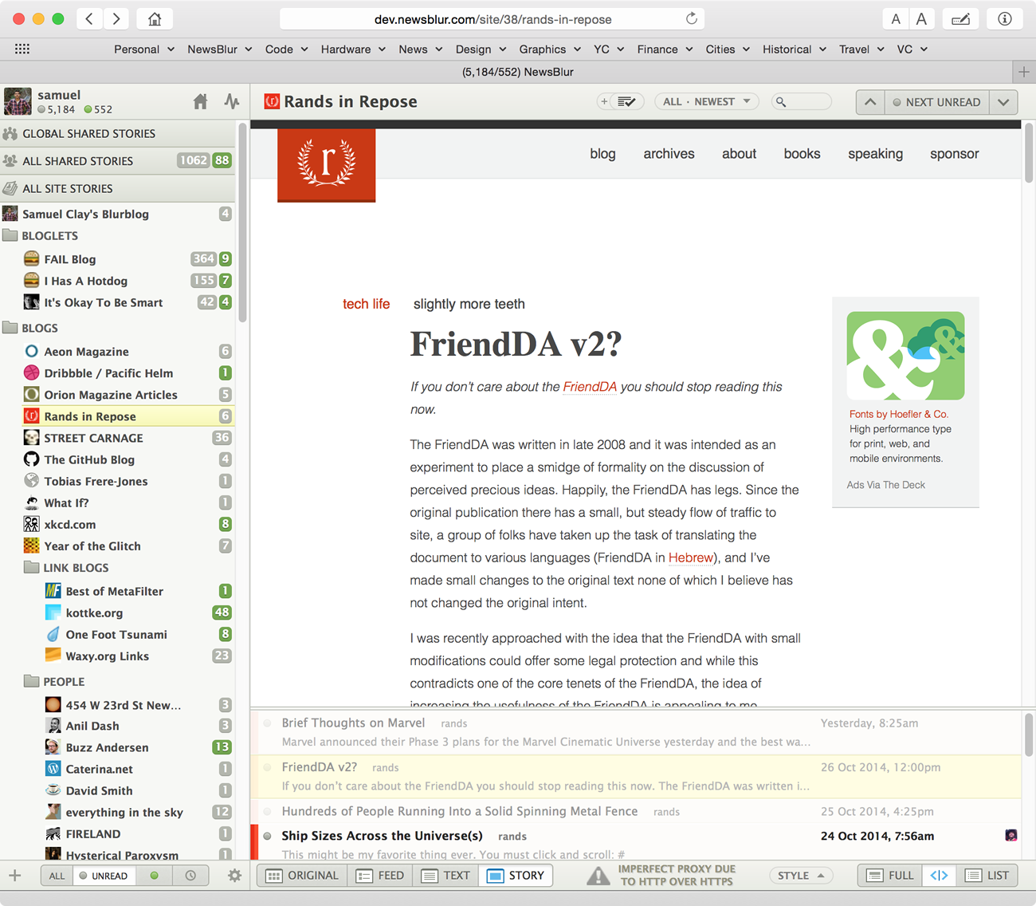Switch view to STORY
Image resolution: width=1036 pixels, height=906 pixels.
coord(516,875)
